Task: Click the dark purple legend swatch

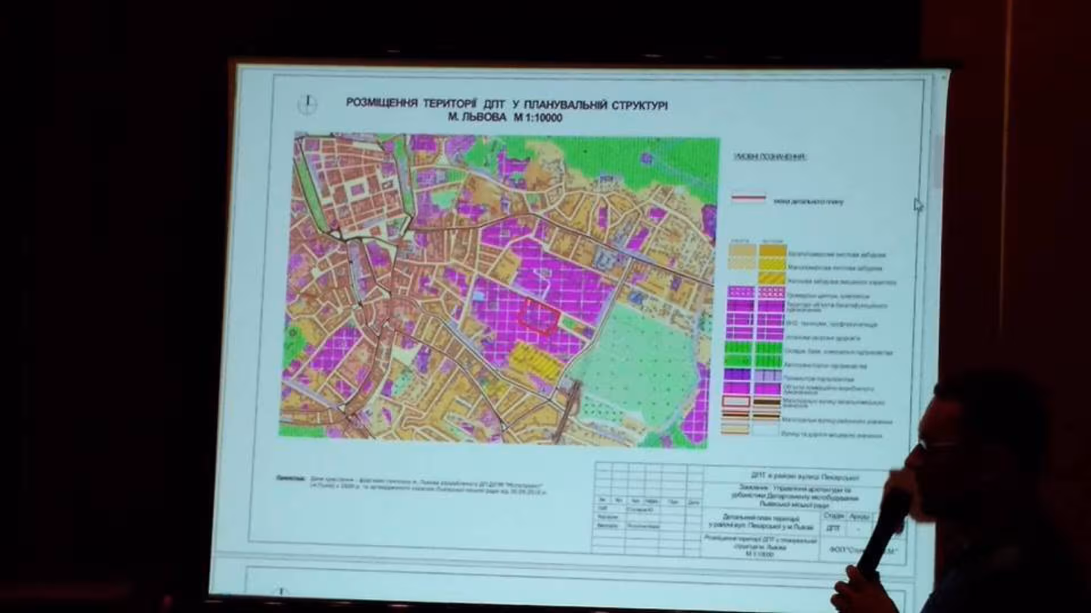Action: tap(738, 375)
